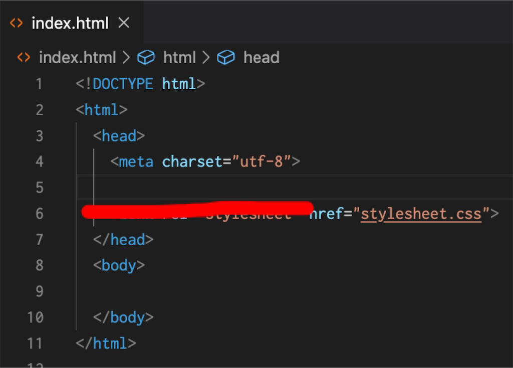Click the charset attribute name

(192, 162)
